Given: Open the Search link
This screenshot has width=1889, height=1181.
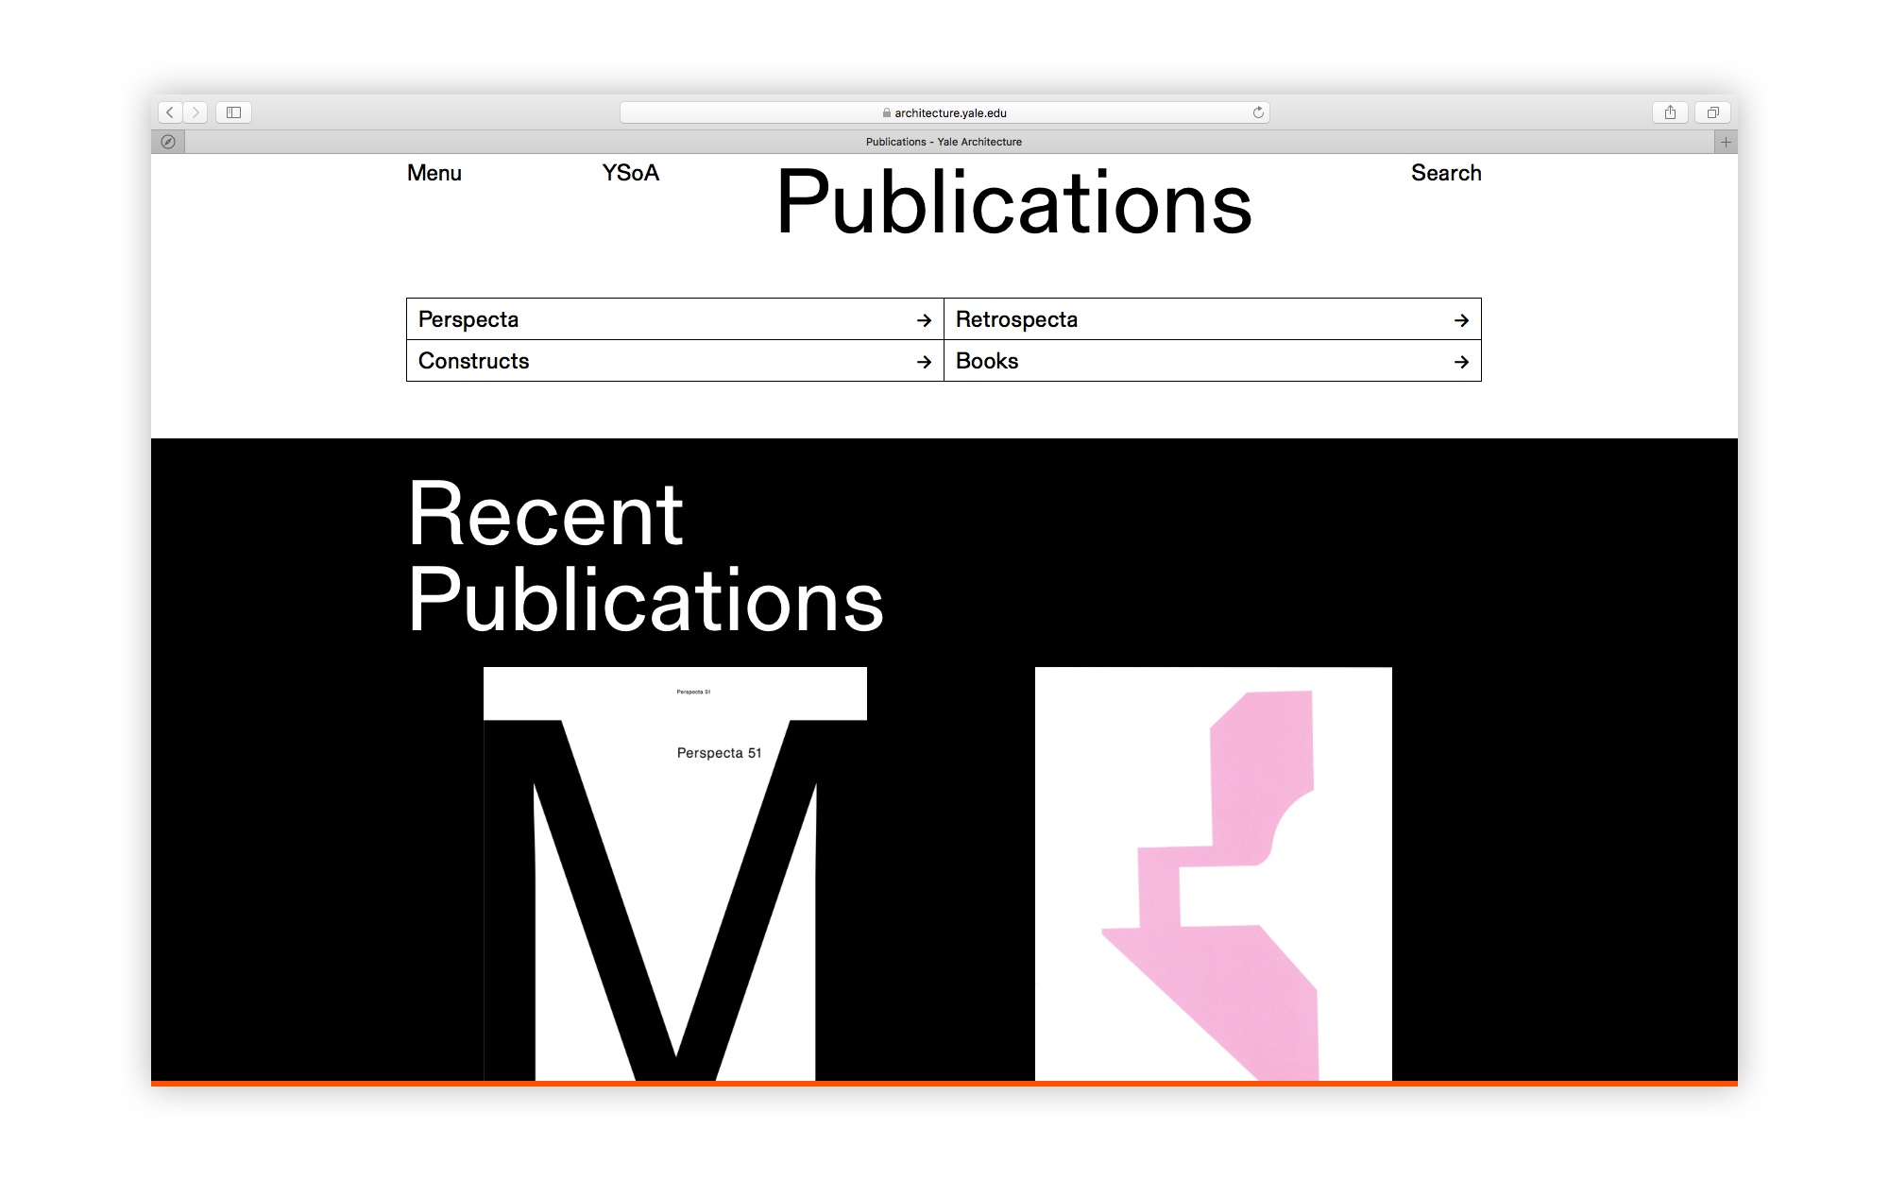Looking at the screenshot, I should pos(1445,173).
